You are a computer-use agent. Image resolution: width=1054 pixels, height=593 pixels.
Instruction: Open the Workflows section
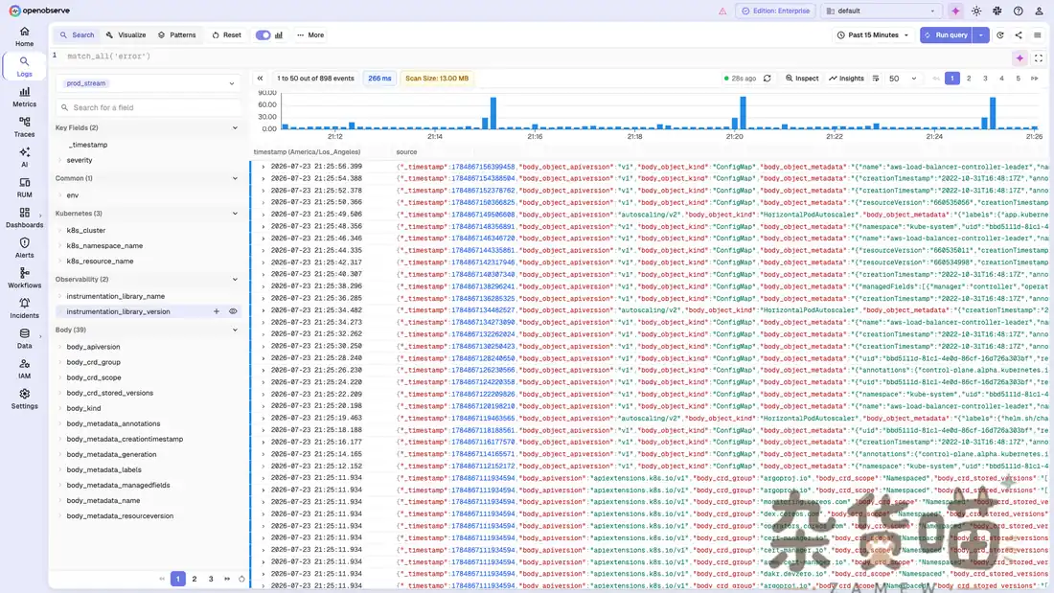tap(24, 279)
